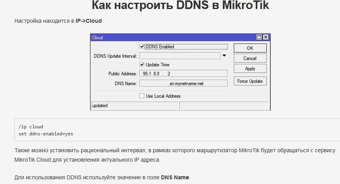The height and width of the screenshot is (184, 340).
Task: Select the DNS Name field
Action: 183,84
